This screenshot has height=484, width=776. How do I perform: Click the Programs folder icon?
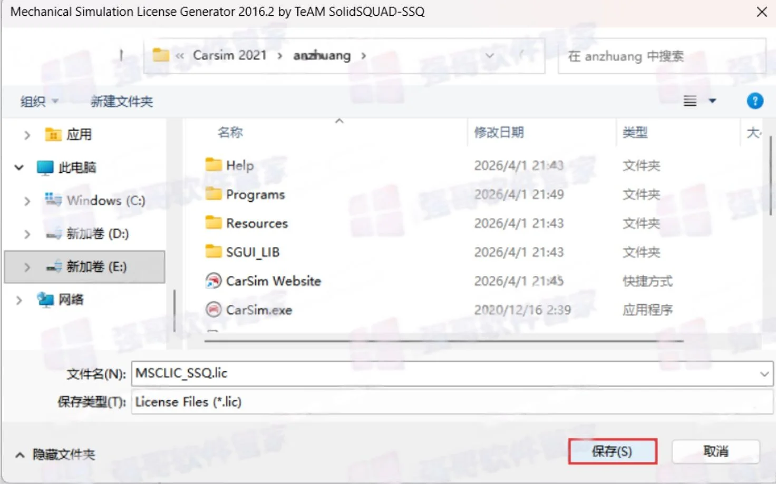tap(214, 194)
